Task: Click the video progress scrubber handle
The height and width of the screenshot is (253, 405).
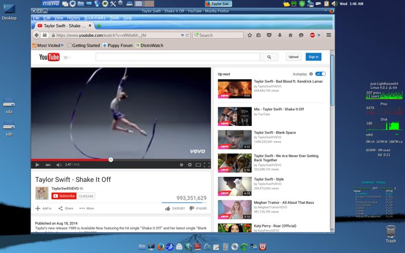Action: coord(111,160)
